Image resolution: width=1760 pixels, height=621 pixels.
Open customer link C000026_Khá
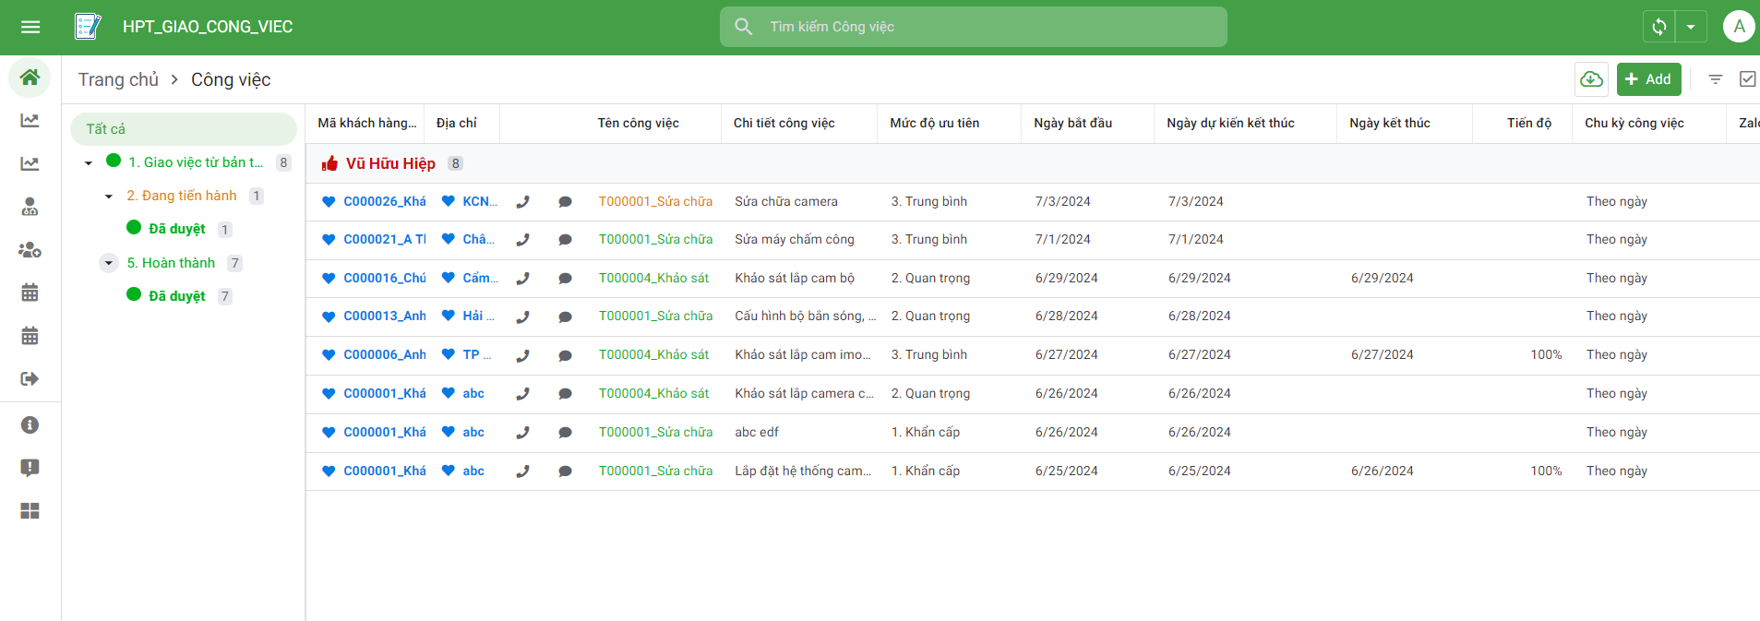384,202
